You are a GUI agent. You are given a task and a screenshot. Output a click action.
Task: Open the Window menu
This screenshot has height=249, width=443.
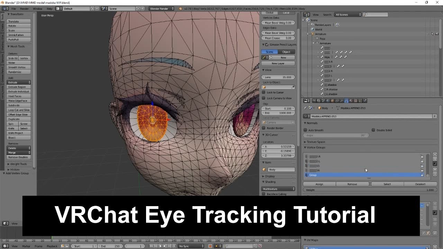pyautogui.click(x=37, y=8)
